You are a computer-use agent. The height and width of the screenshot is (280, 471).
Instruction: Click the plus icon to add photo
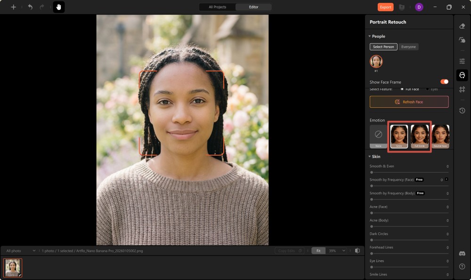tap(14, 7)
